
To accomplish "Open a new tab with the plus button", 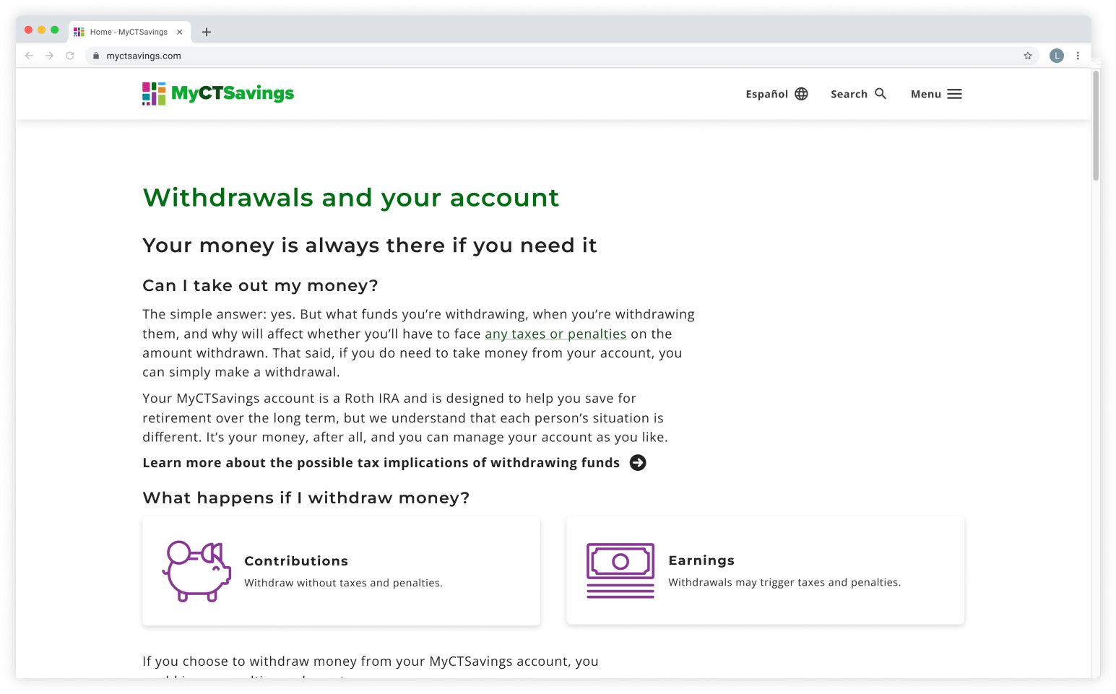I will (207, 31).
